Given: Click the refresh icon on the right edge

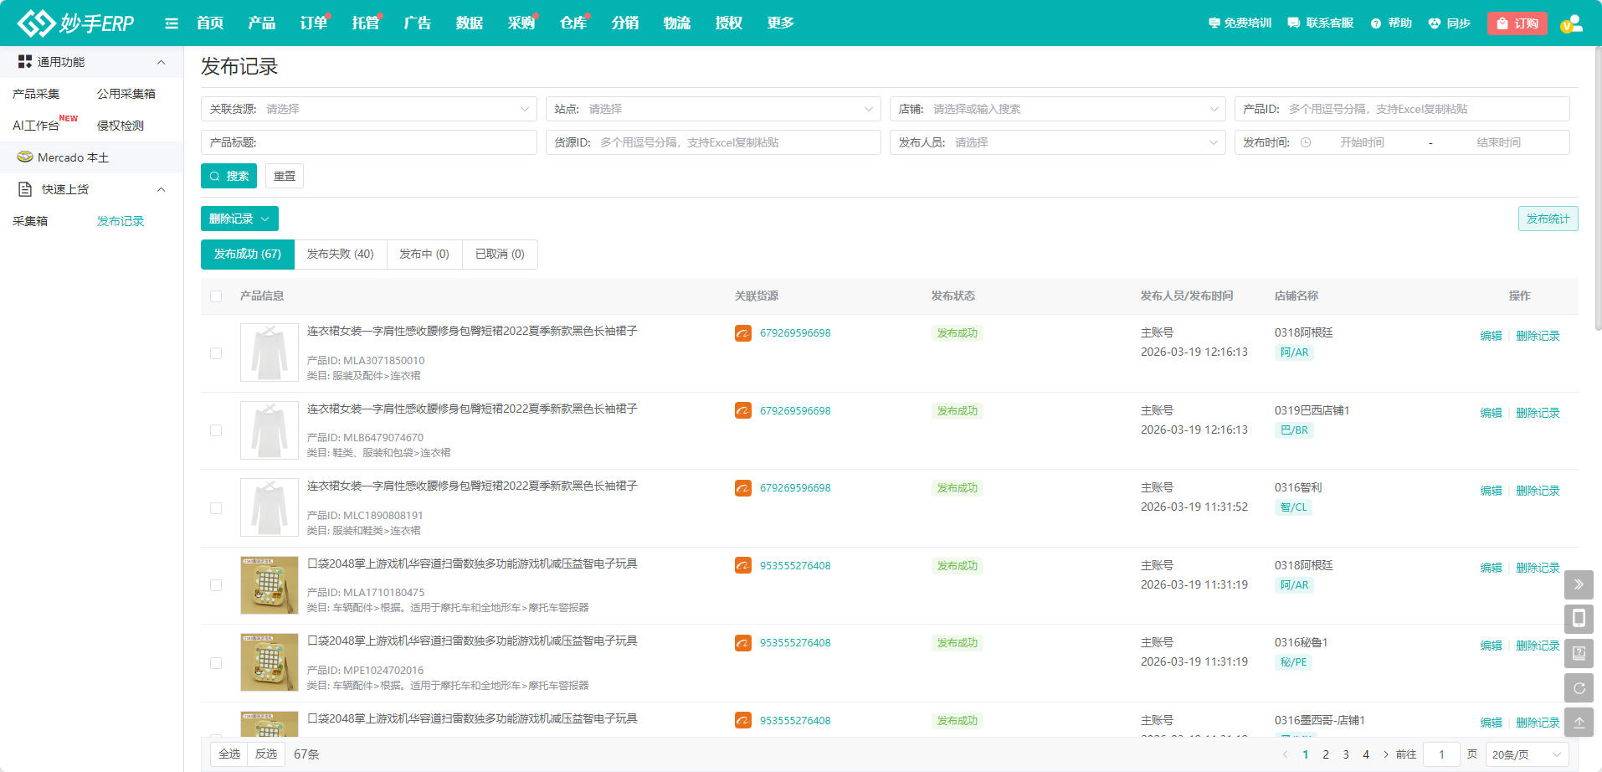Looking at the screenshot, I should pyautogui.click(x=1579, y=687).
